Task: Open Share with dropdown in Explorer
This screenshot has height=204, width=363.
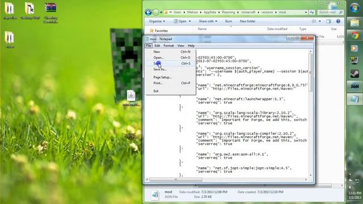Action: tap(208, 22)
